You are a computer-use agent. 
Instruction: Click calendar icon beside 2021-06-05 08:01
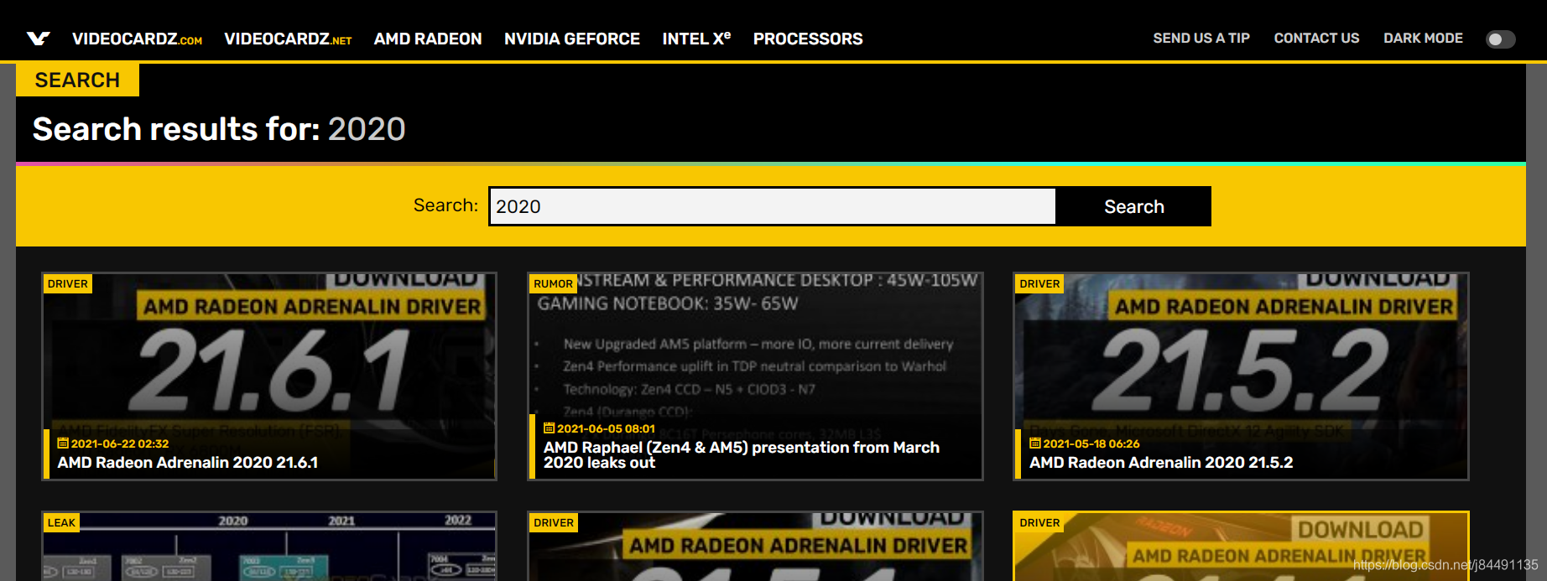point(550,428)
